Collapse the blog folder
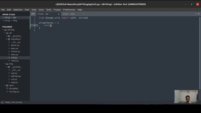201x113 pixels. pos(5,64)
